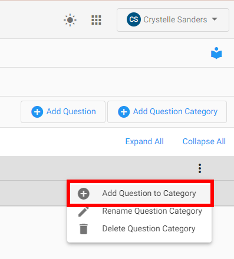Click the grey plus circle menu icon
The image size is (234, 259).
click(84, 194)
